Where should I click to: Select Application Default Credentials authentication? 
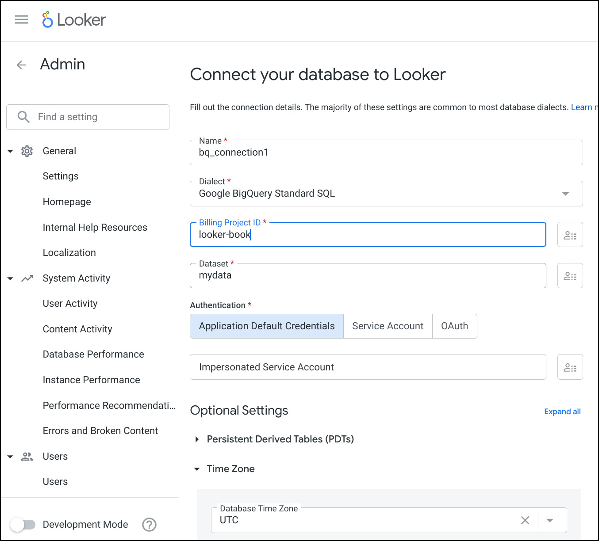(x=267, y=326)
